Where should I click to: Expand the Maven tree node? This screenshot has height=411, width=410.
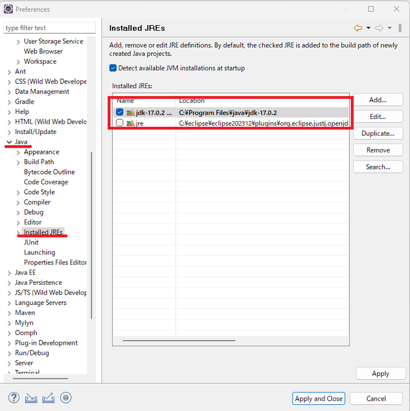click(x=9, y=313)
